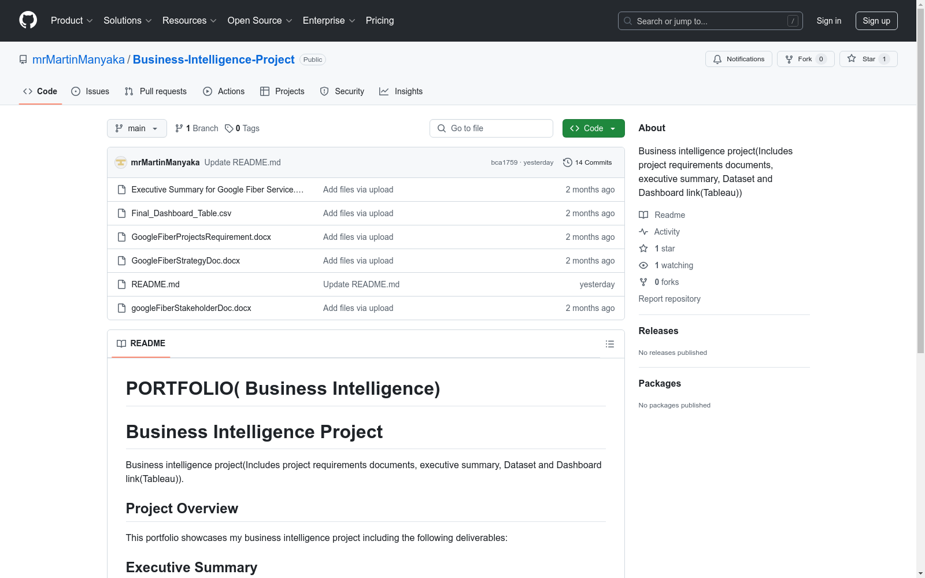This screenshot has width=925, height=578.
Task: Open the main branch selector dropdown
Action: click(137, 128)
